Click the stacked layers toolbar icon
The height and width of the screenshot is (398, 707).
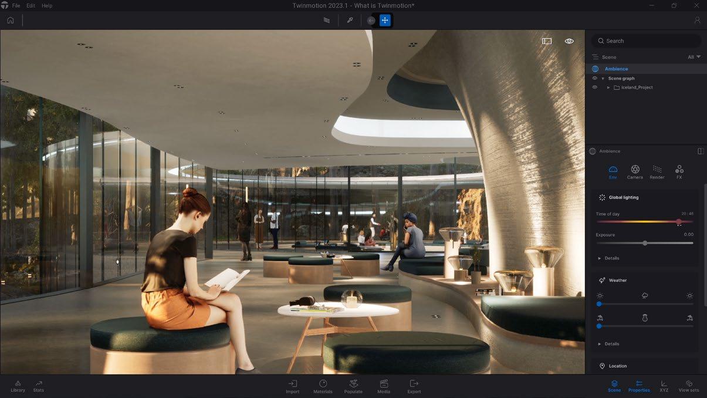[327, 20]
